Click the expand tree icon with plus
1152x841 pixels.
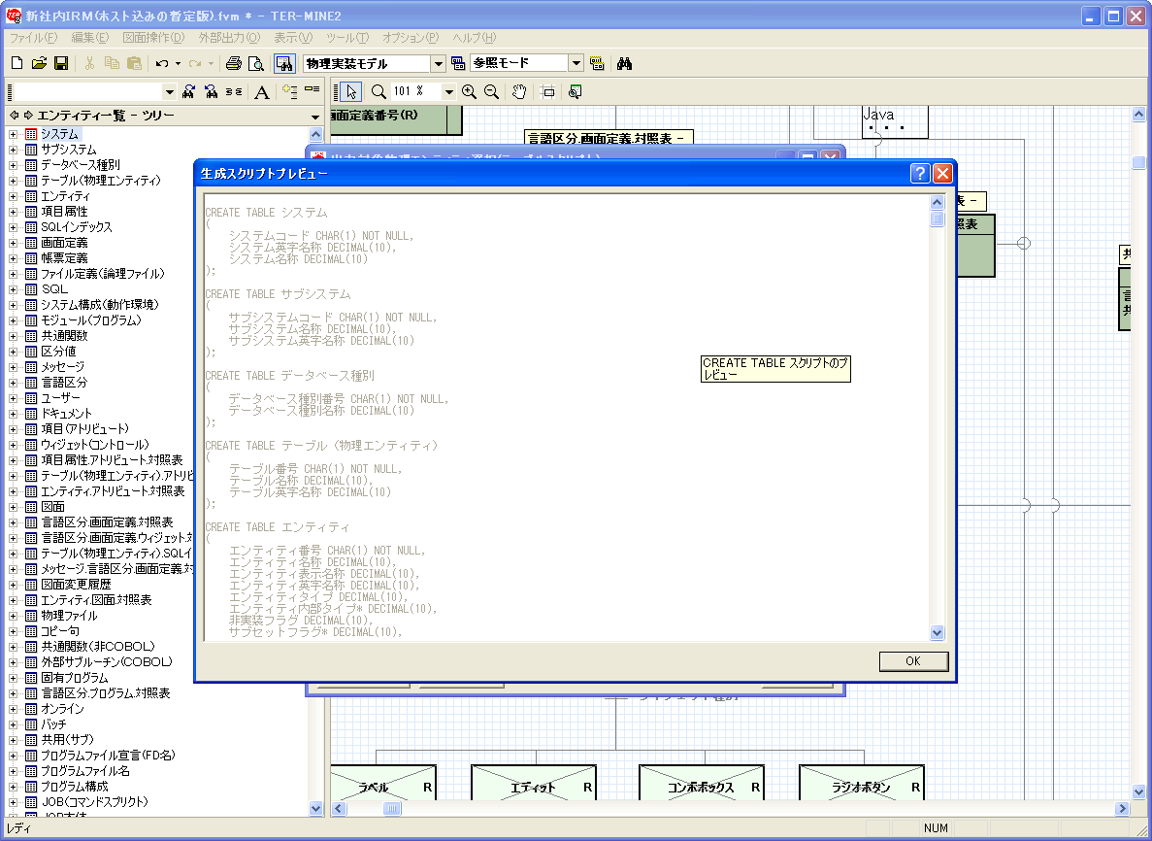[x=290, y=92]
